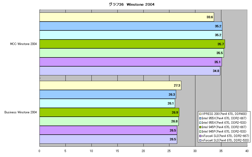Viewport: 252px width, 157px height.
Task: Click the XPRESS 200 legend color swatch
Action: pos(200,114)
